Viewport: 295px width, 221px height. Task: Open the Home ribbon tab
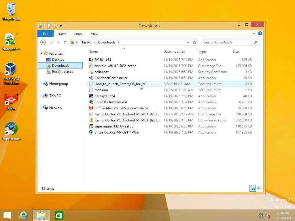[62, 34]
